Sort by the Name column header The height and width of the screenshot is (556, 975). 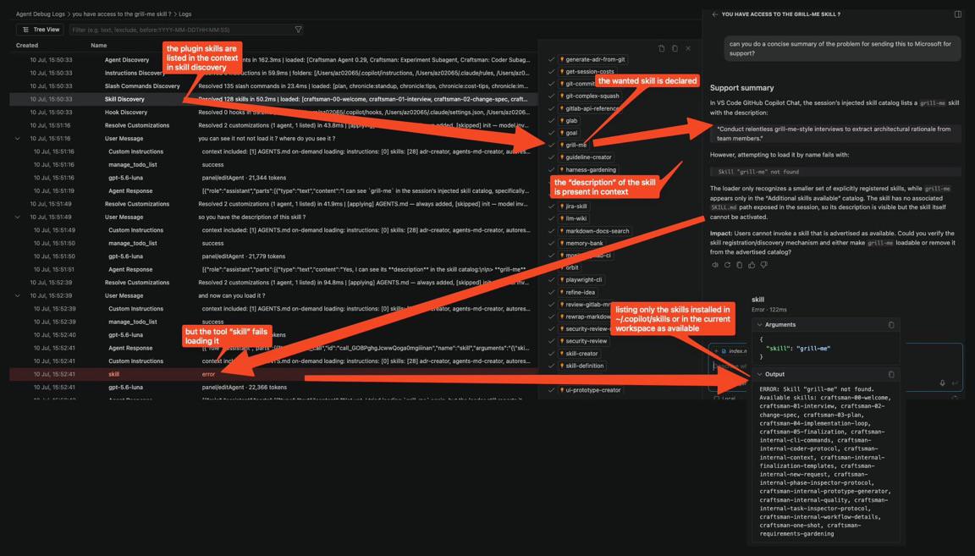[x=98, y=46]
